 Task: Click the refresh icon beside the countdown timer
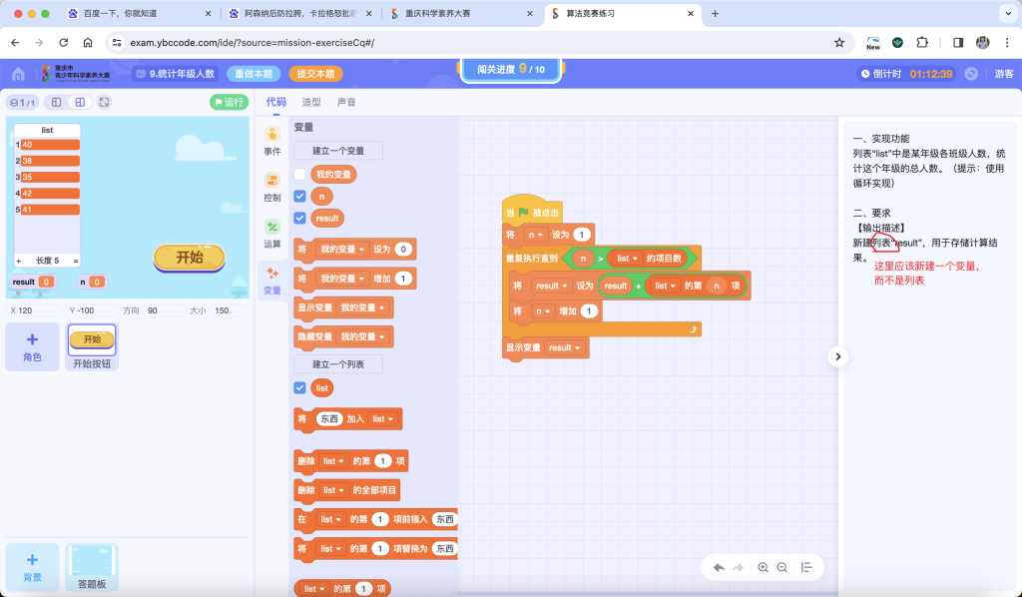click(x=971, y=74)
